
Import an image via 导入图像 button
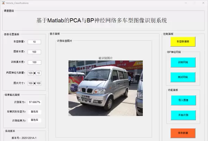(183, 100)
